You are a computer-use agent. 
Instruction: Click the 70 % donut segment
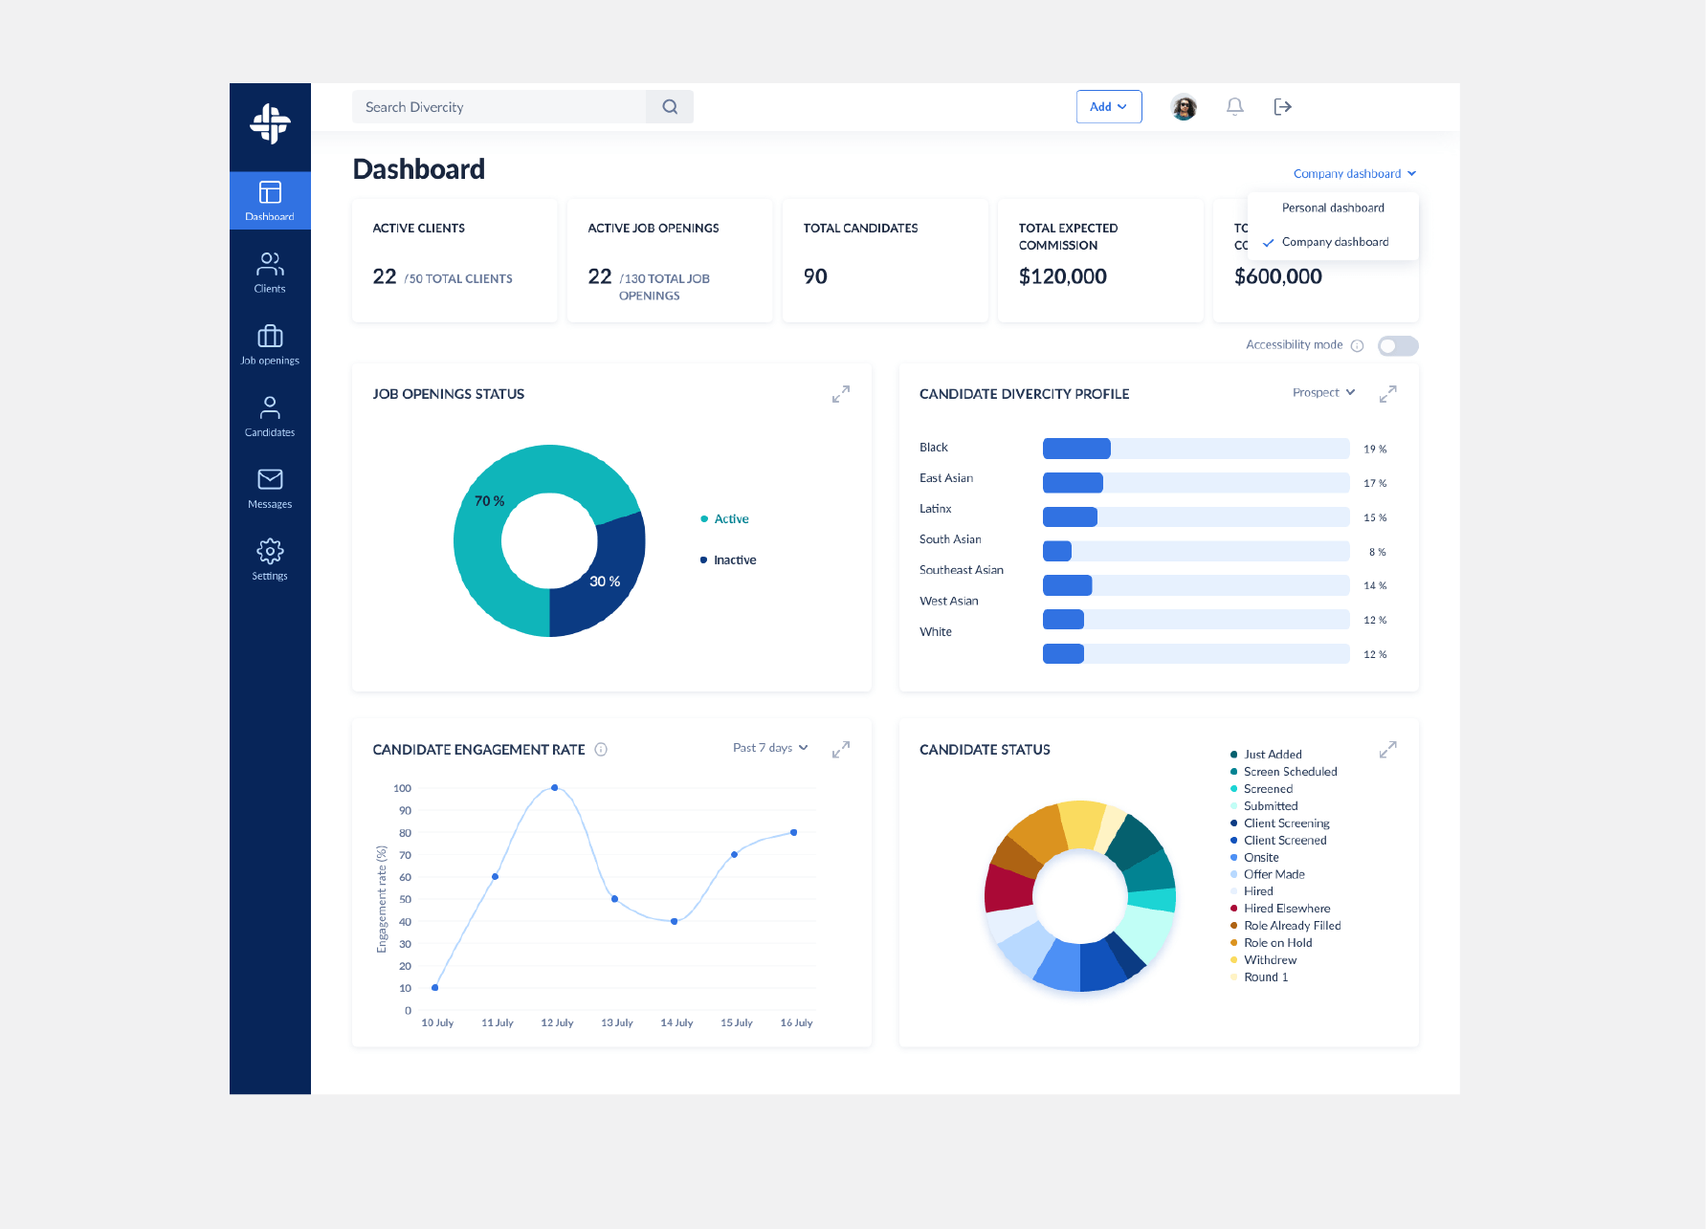(x=490, y=501)
